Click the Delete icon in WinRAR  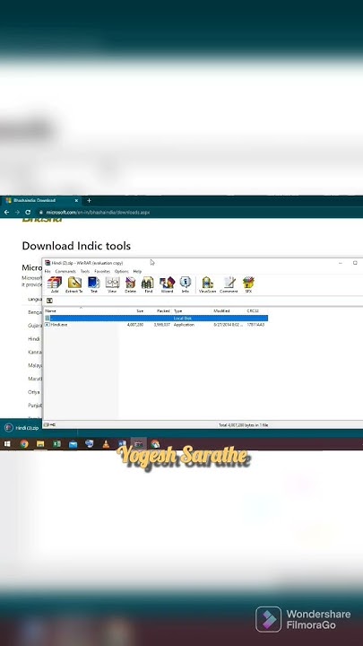pyautogui.click(x=130, y=283)
